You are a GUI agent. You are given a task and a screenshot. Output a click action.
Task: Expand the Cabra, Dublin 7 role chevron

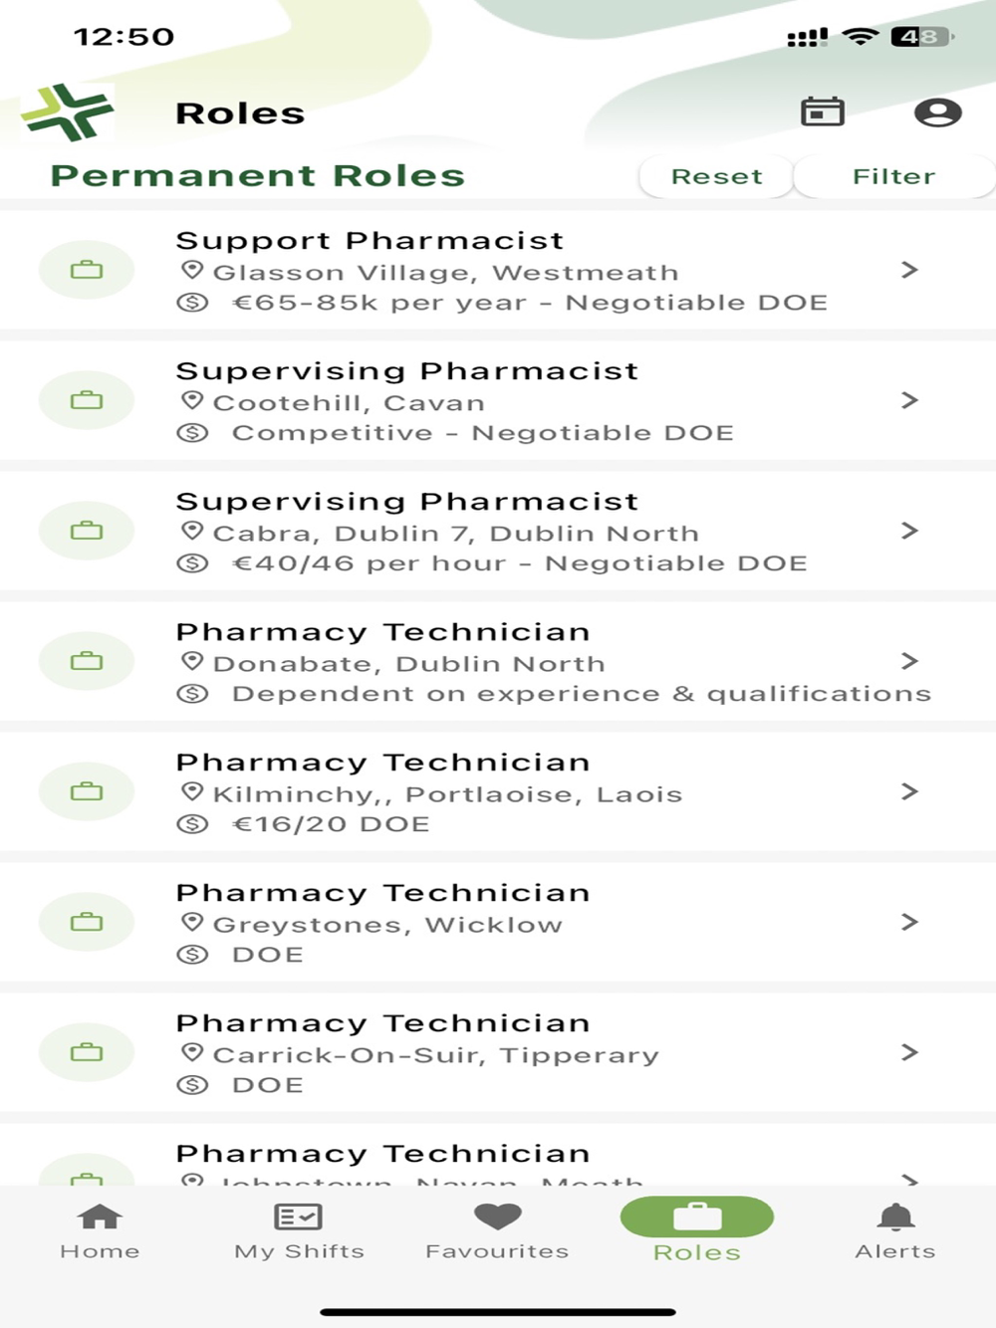(x=908, y=531)
